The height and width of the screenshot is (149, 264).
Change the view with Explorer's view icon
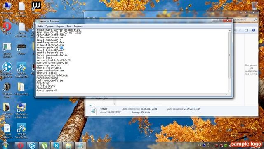[236, 30]
